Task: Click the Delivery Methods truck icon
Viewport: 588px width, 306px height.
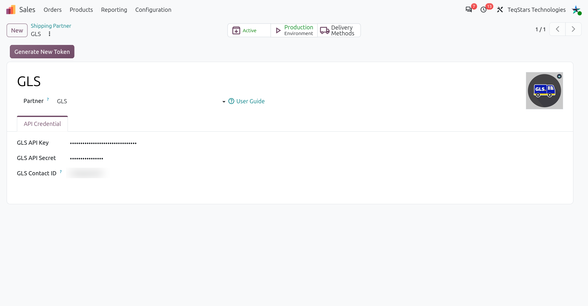Action: [325, 30]
